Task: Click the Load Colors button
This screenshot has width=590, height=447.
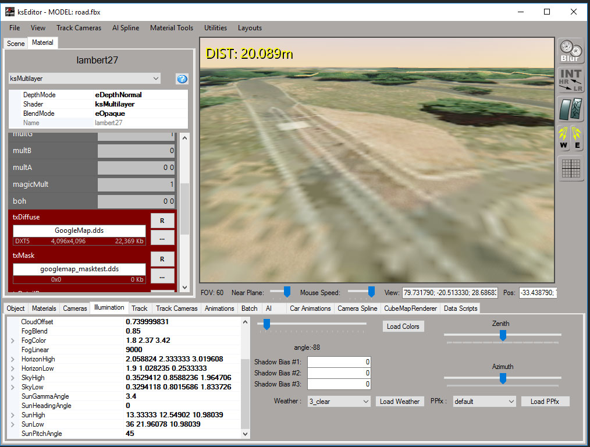Action: coord(403,326)
